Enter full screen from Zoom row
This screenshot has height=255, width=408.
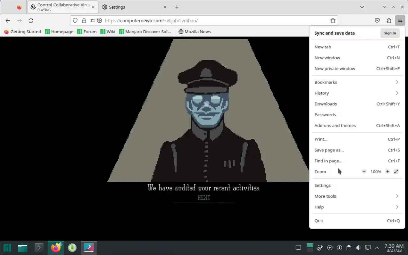396,171
